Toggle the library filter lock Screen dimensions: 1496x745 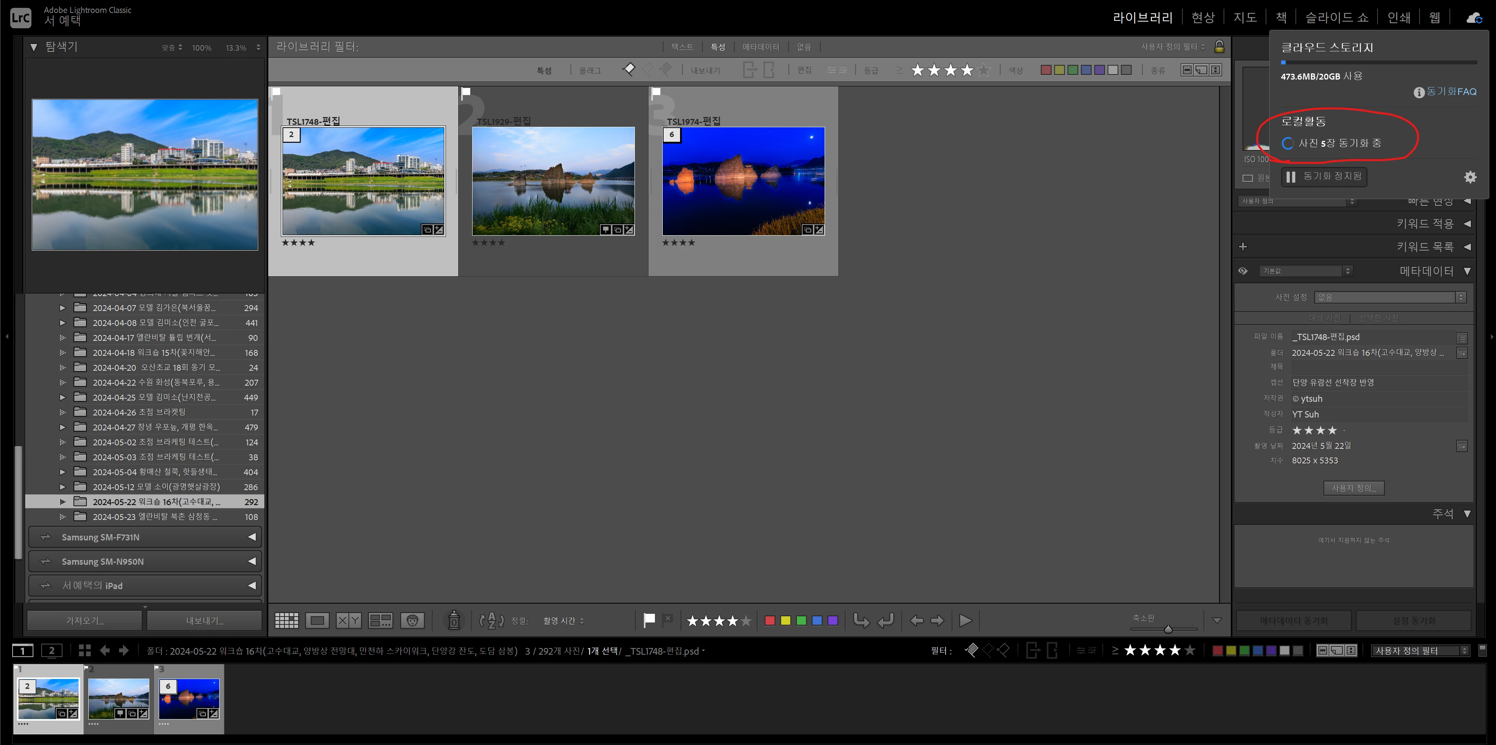(1219, 46)
